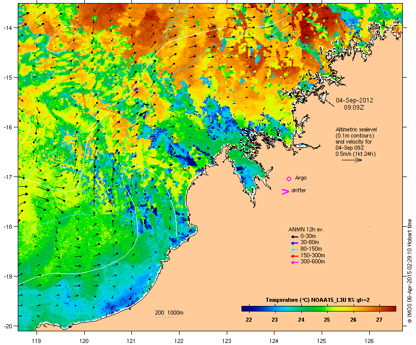The height and width of the screenshot is (345, 416).
Task: Click the green 25-degree region of colorbar
Action: point(326,308)
